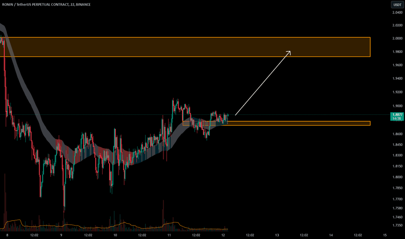The height and width of the screenshot is (239, 405).
Task: Click the 1.8300 price axis label
Action: [x=397, y=155]
